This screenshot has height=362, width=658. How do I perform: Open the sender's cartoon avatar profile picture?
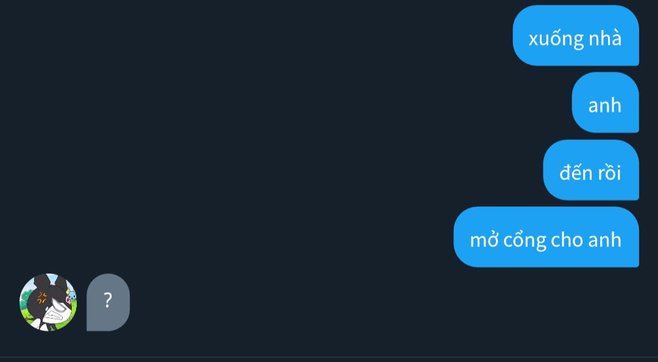point(48,302)
